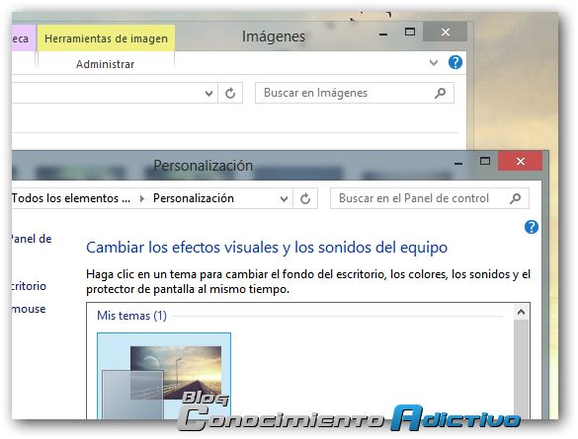
Task: Click the themes list vertical scrollbar track
Action: (522, 370)
